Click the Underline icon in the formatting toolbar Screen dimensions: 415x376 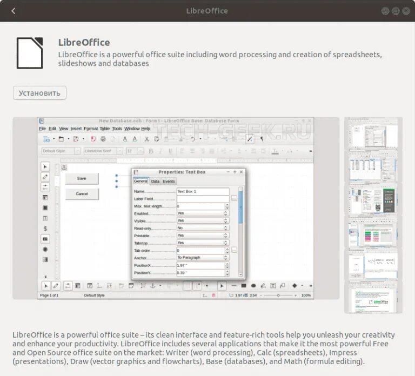(170, 151)
